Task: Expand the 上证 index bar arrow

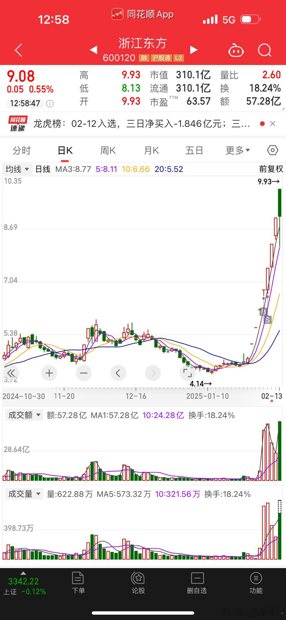Action: tap(23, 573)
